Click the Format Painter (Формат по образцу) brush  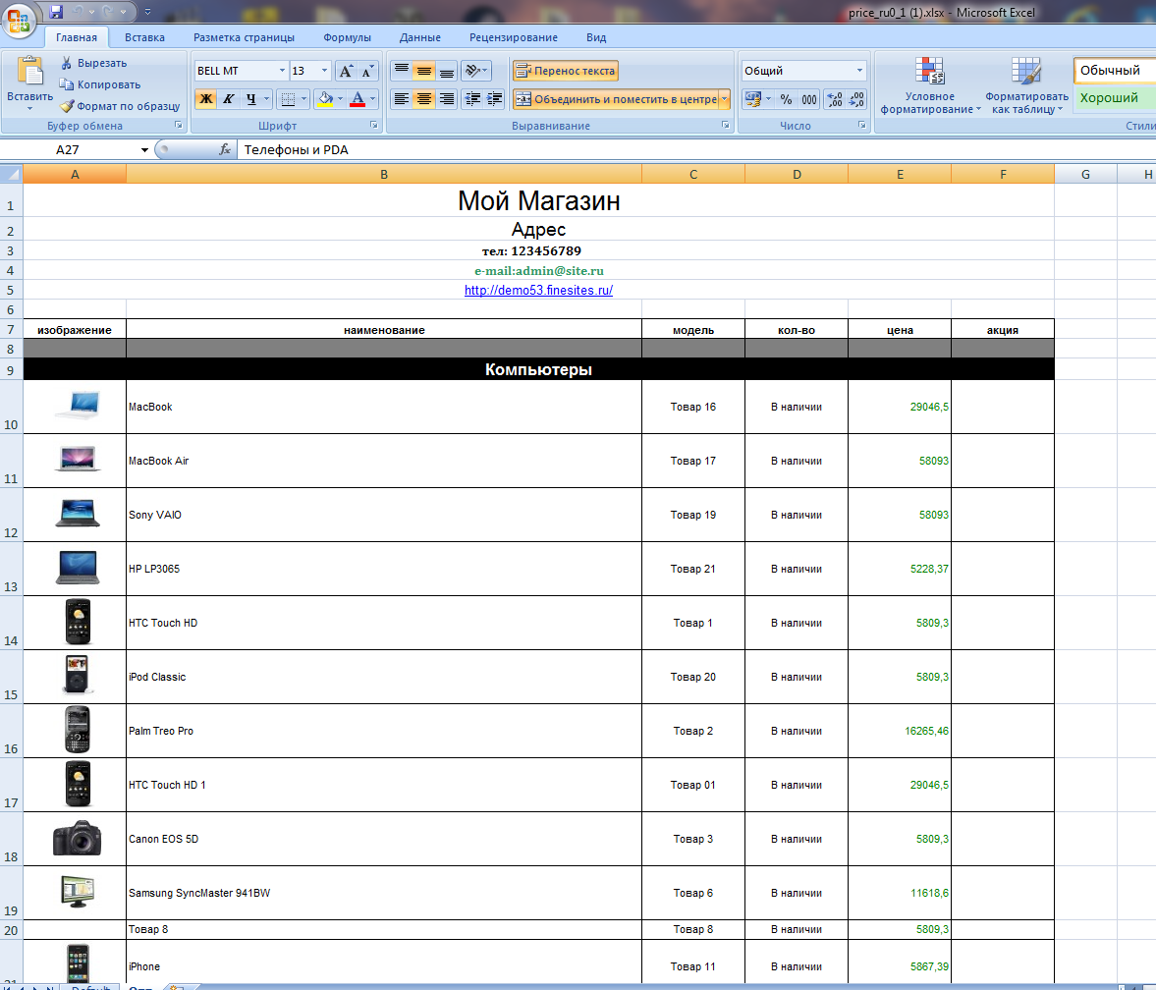click(x=67, y=106)
